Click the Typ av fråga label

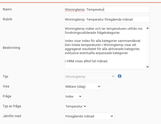click(12, 106)
